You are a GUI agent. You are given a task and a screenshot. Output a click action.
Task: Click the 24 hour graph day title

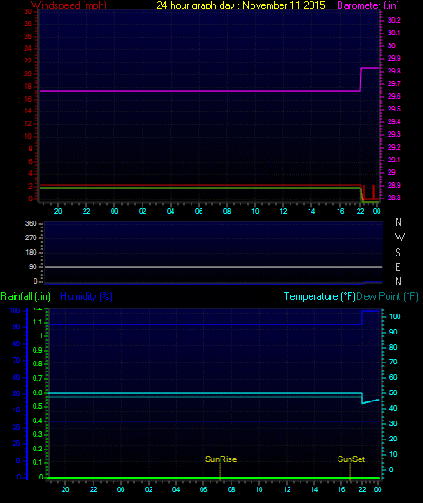[241, 5]
